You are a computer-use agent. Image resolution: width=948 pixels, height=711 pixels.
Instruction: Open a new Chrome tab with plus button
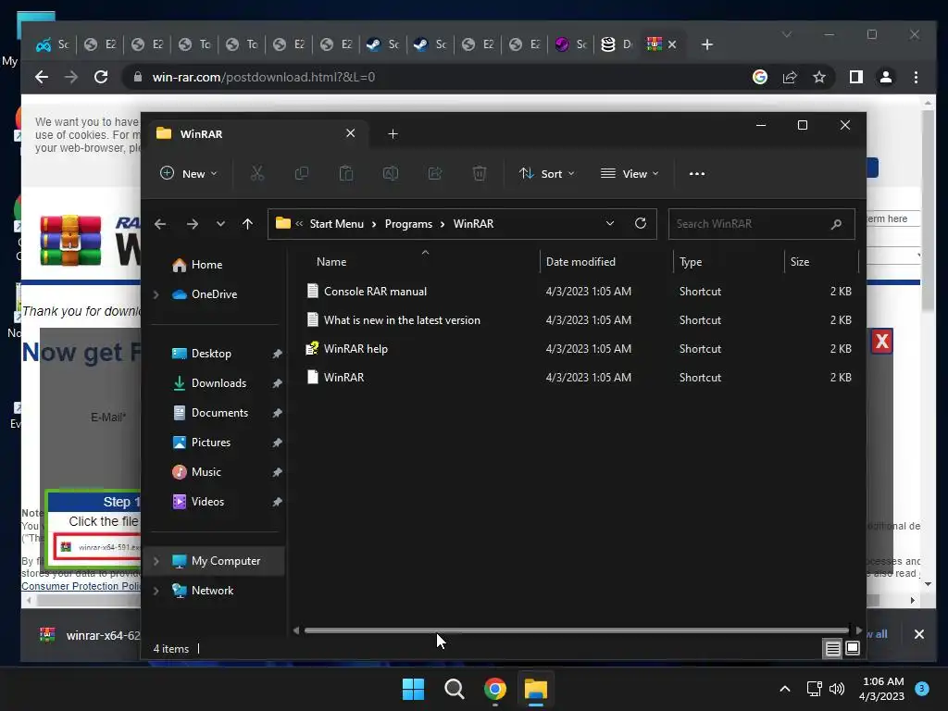706,44
